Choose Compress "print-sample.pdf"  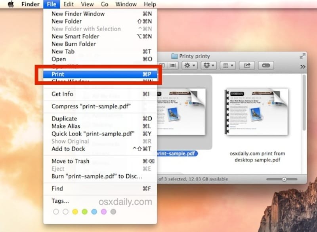coord(100,106)
